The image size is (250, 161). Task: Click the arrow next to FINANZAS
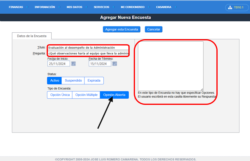27,7
